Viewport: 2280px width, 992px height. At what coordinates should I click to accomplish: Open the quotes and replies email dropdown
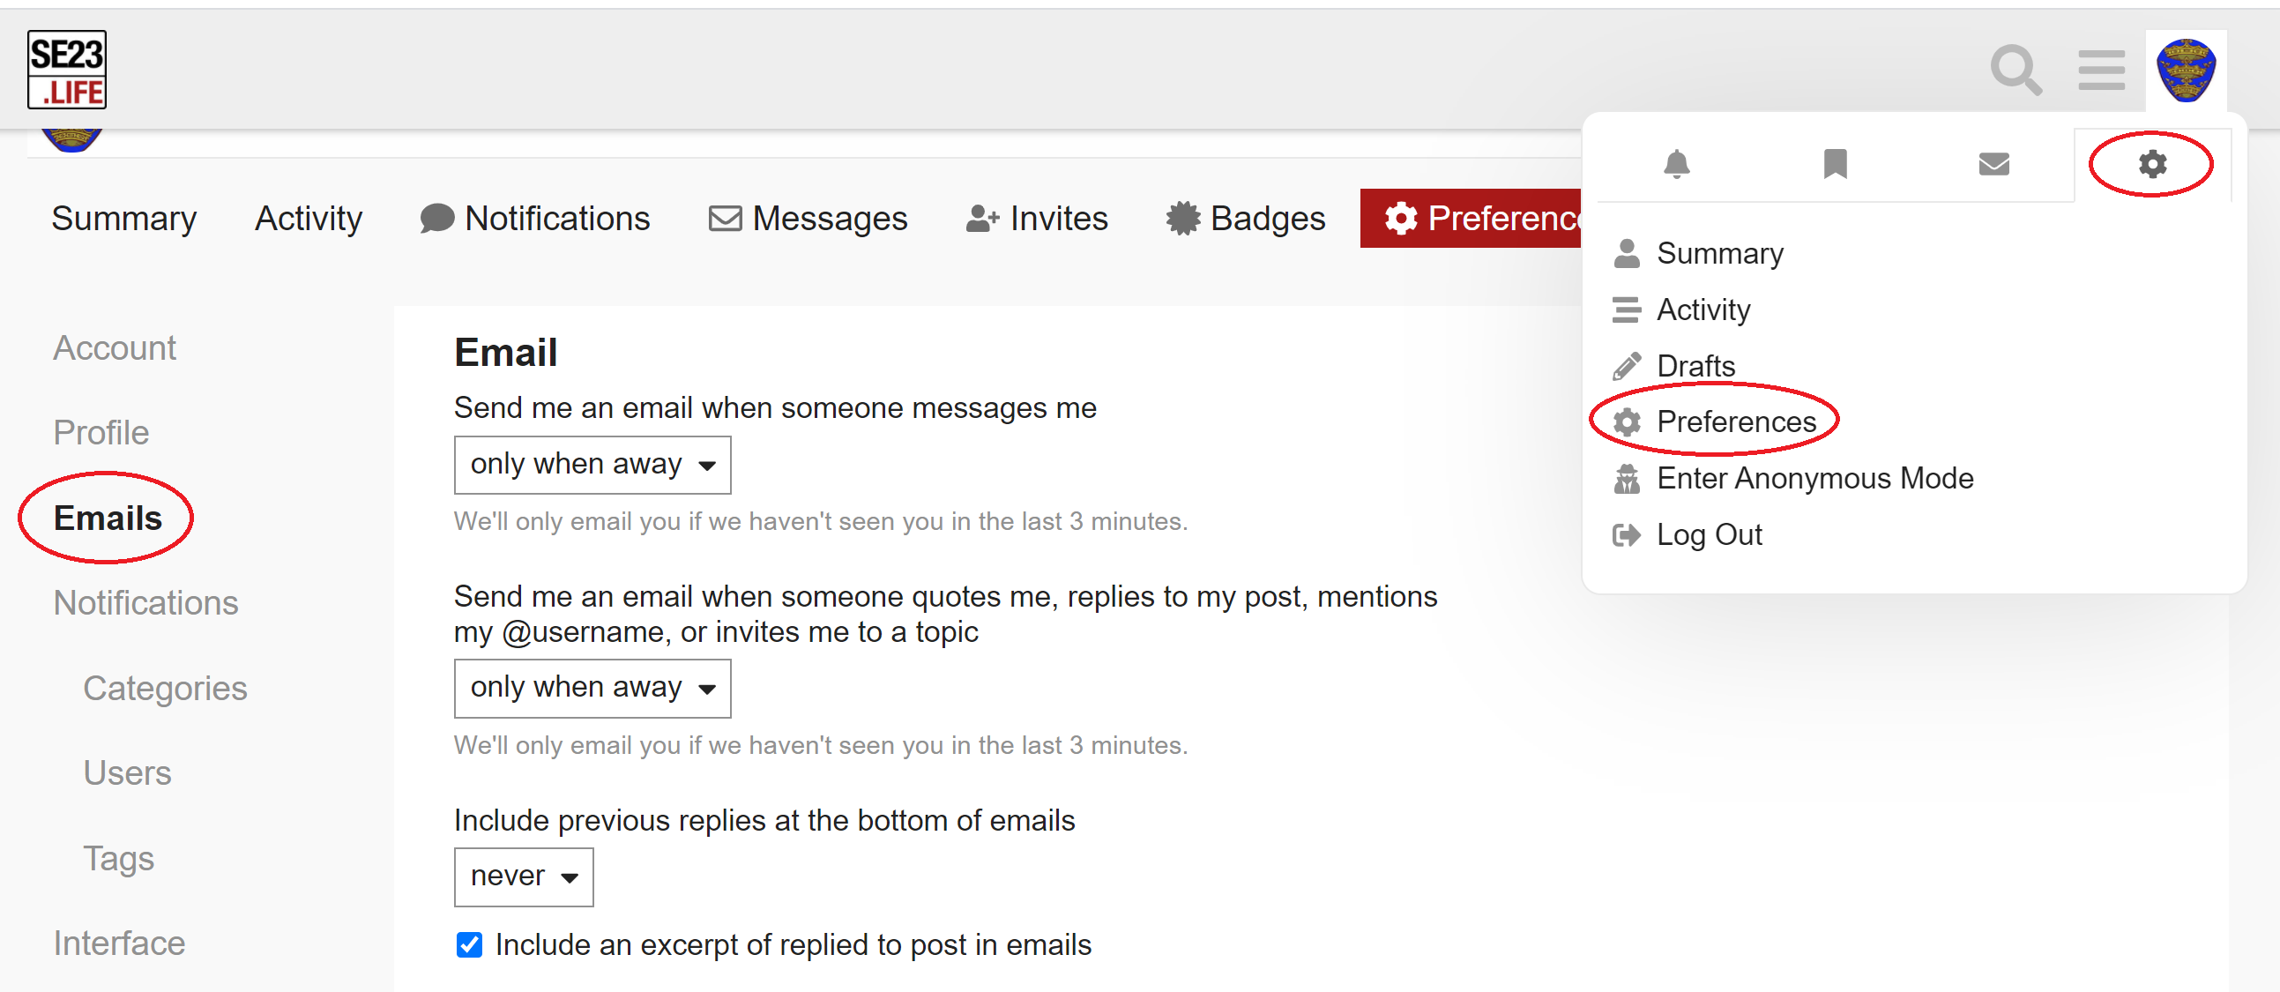pos(592,688)
